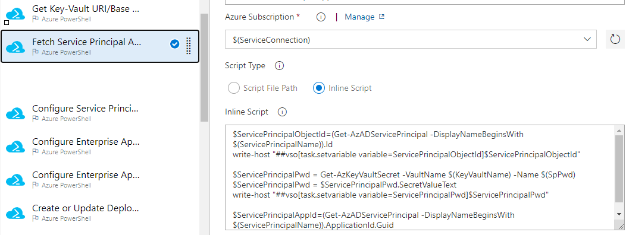
Task: Click the task list vertical scrollbar
Action: pos(205,68)
